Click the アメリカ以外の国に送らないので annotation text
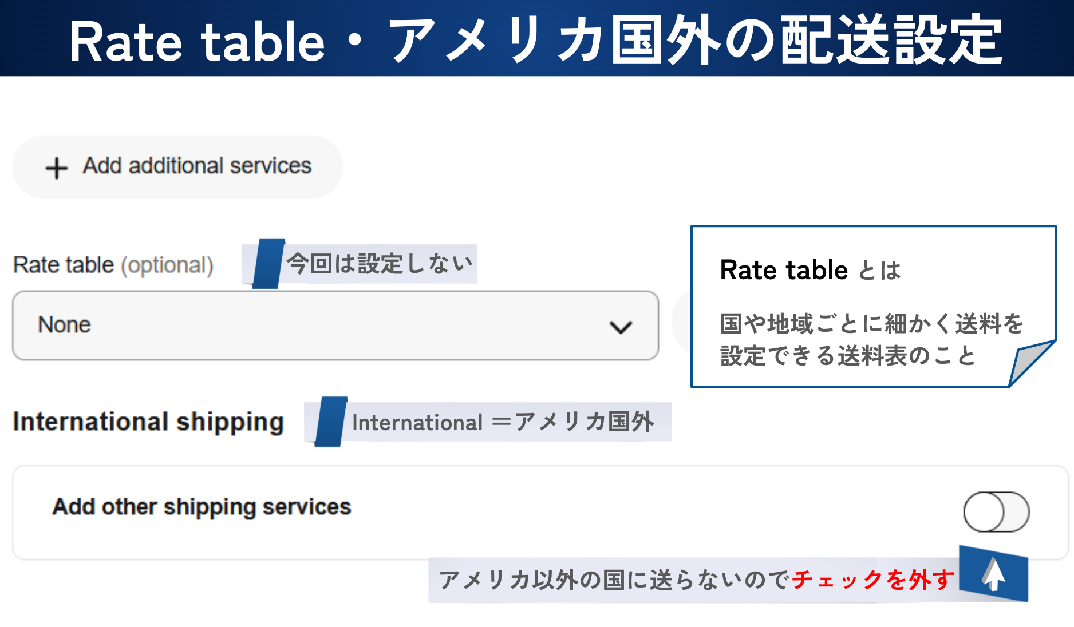The width and height of the screenshot is (1074, 627). [615, 580]
